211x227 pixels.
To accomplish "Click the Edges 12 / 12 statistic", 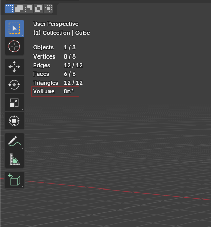I will tap(58, 65).
